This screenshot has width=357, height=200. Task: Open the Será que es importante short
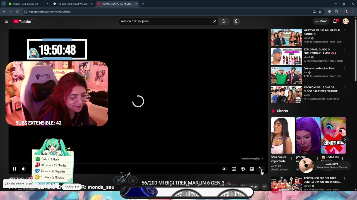[283, 135]
